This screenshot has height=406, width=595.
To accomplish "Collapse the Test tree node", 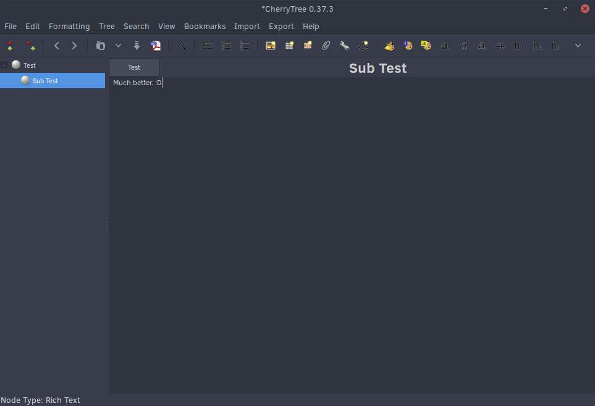I will [x=4, y=65].
